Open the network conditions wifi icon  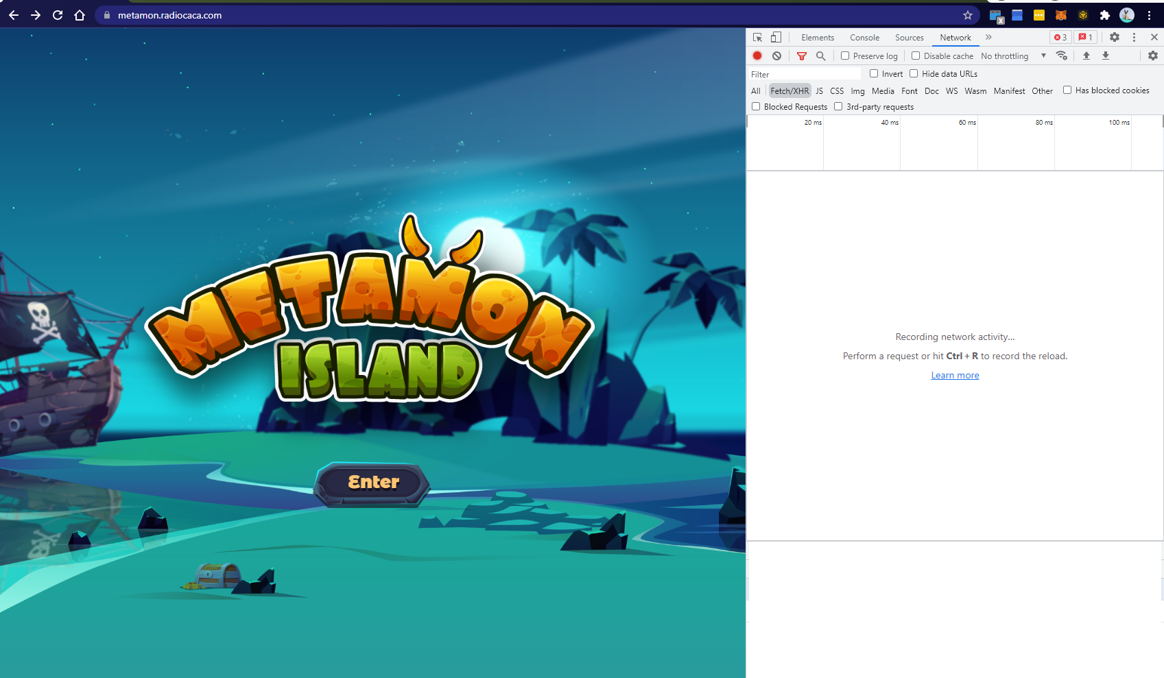coord(1062,56)
